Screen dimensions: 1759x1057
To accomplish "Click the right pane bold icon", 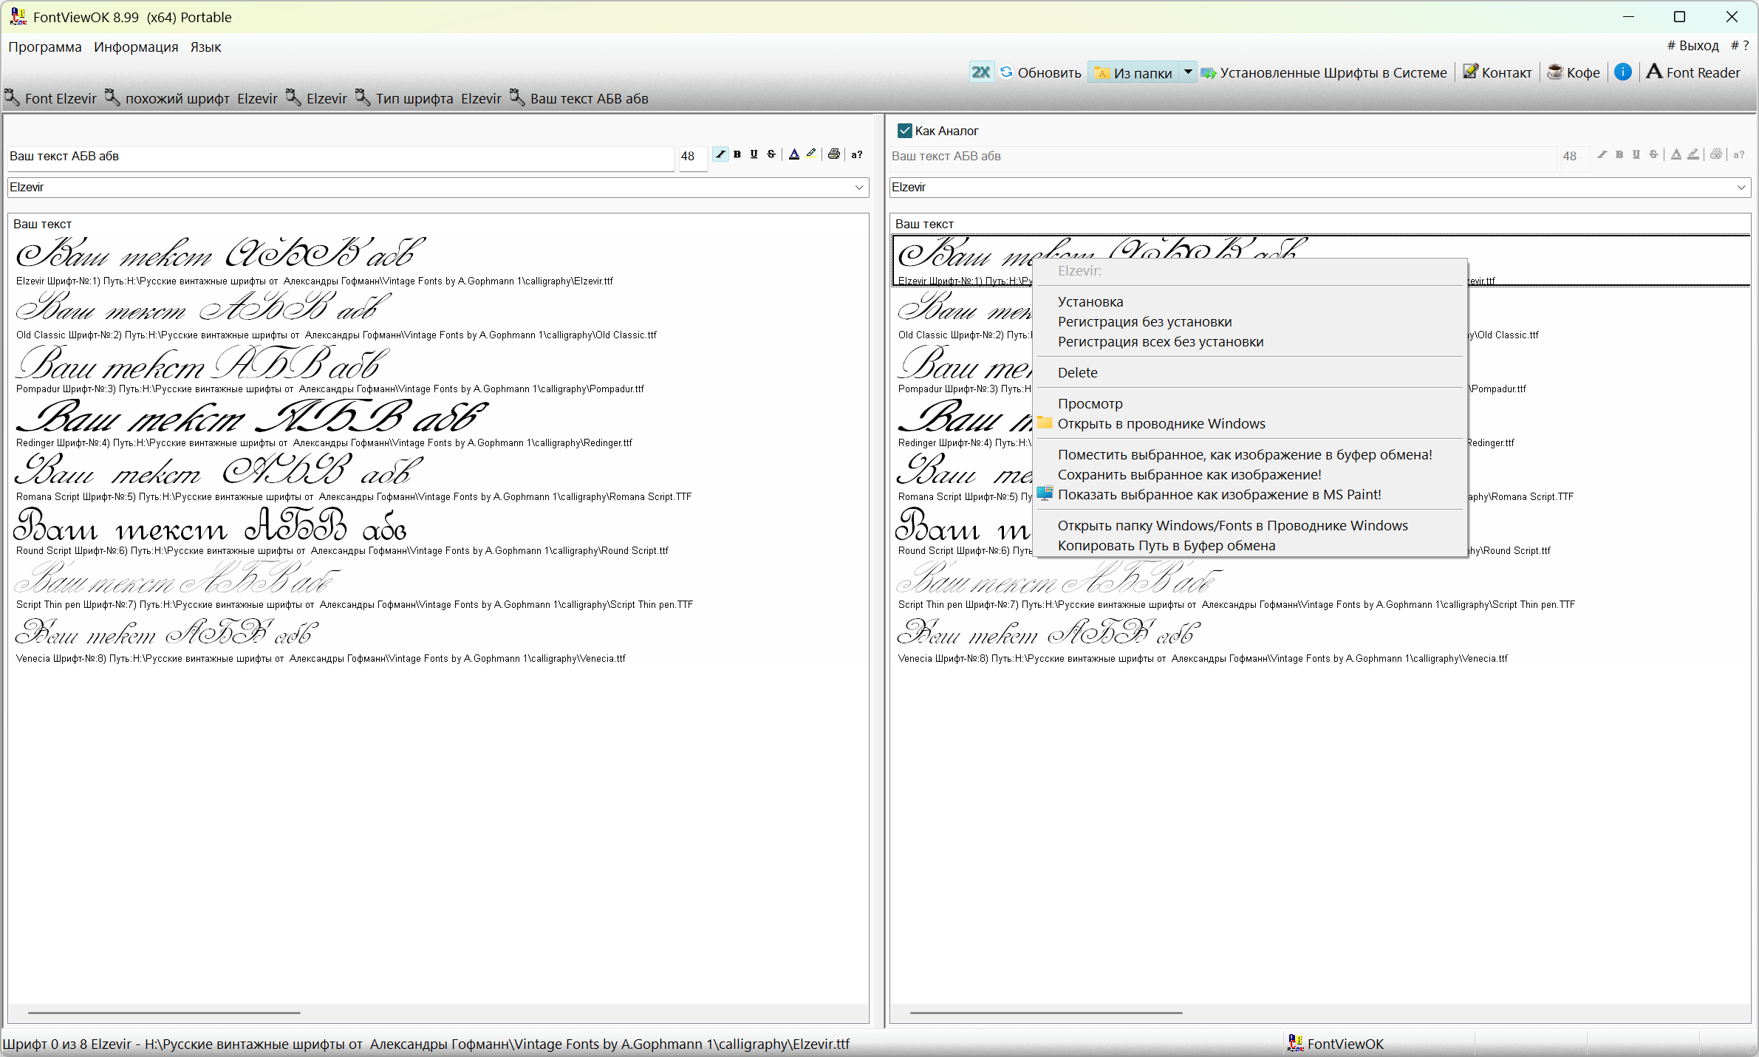I will click(1619, 154).
